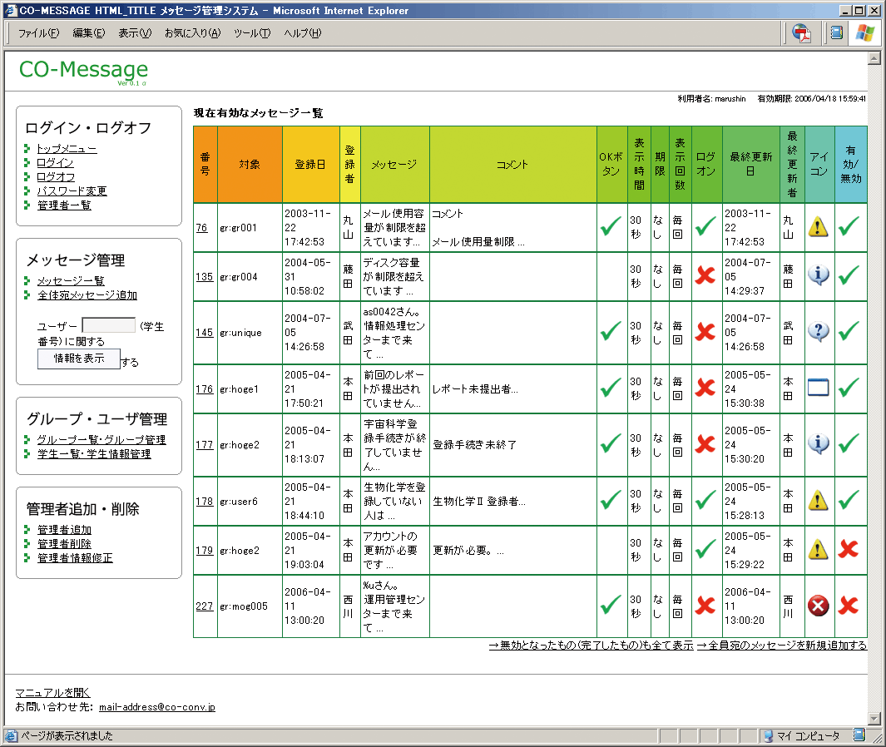This screenshot has width=886, height=747.
Task: Open the 表示(V) menu
Action: click(x=135, y=33)
